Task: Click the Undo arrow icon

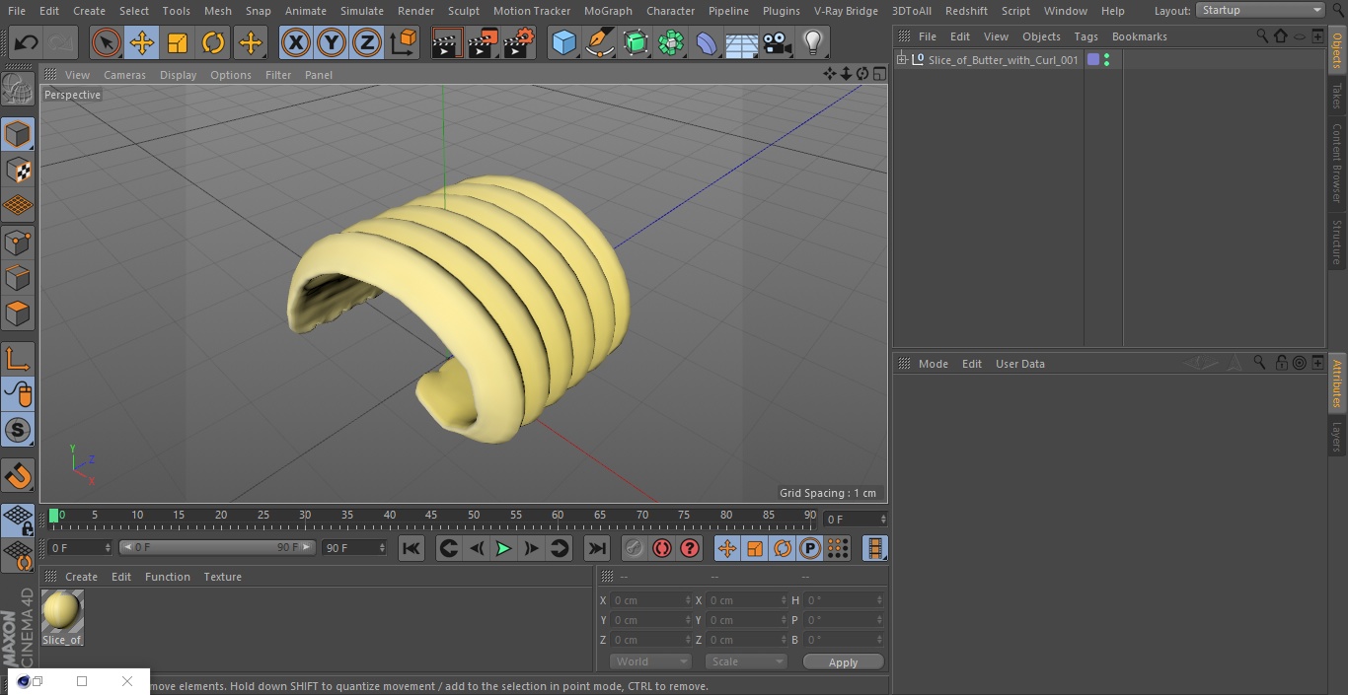Action: pyautogui.click(x=26, y=43)
